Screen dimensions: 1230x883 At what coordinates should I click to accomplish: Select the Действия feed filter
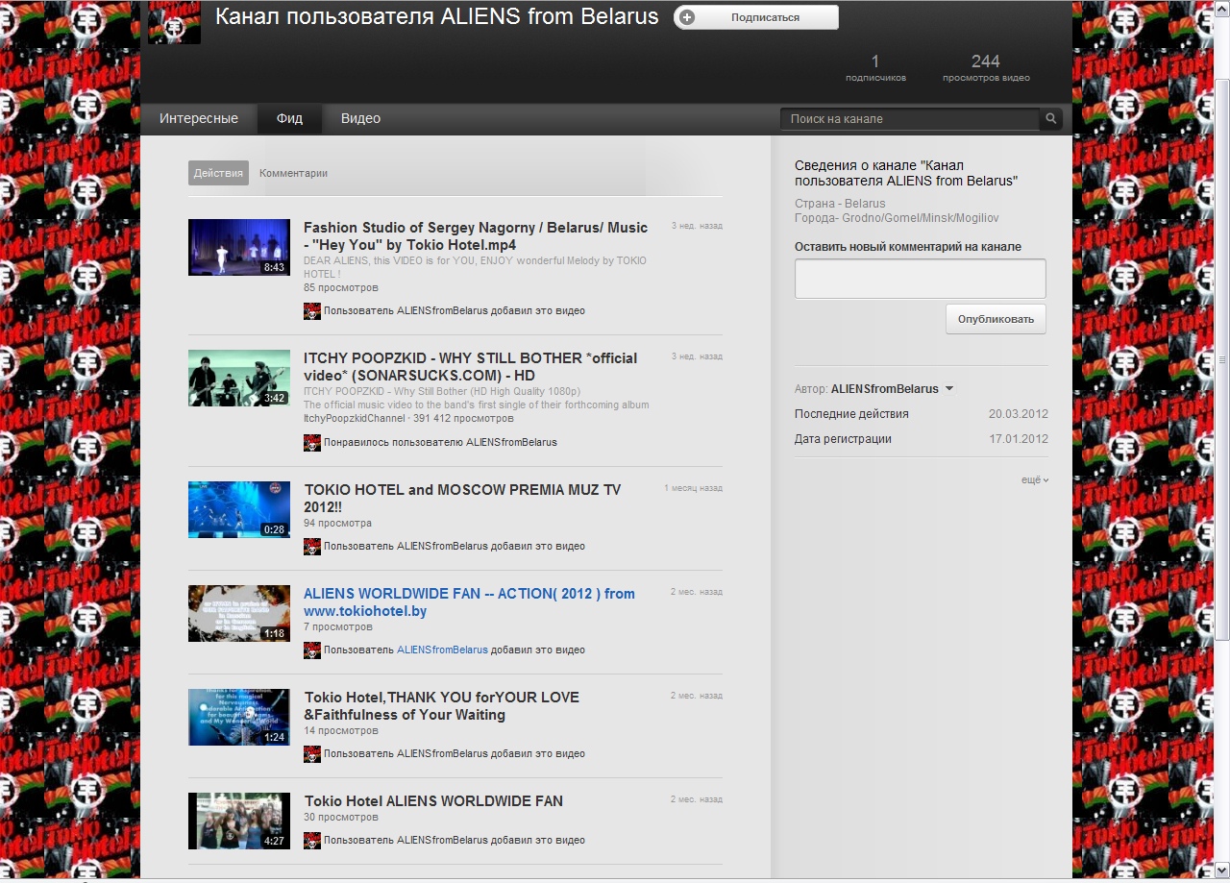[218, 173]
